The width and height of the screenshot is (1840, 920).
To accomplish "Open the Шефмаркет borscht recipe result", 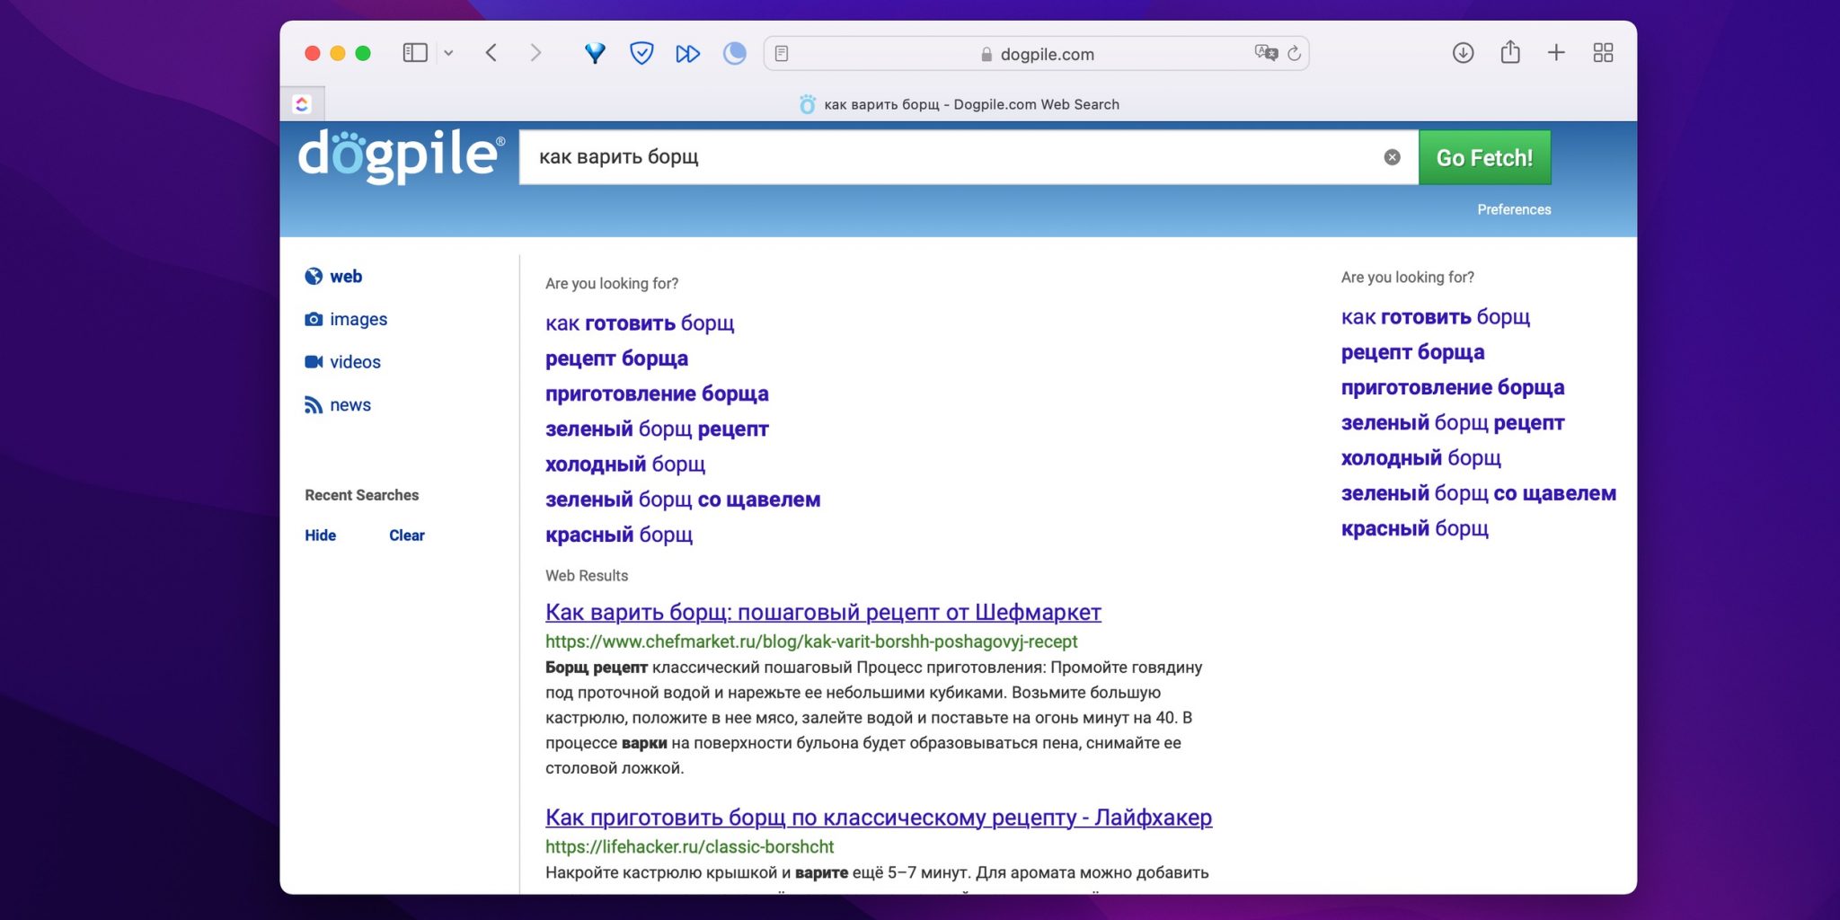I will click(x=822, y=613).
